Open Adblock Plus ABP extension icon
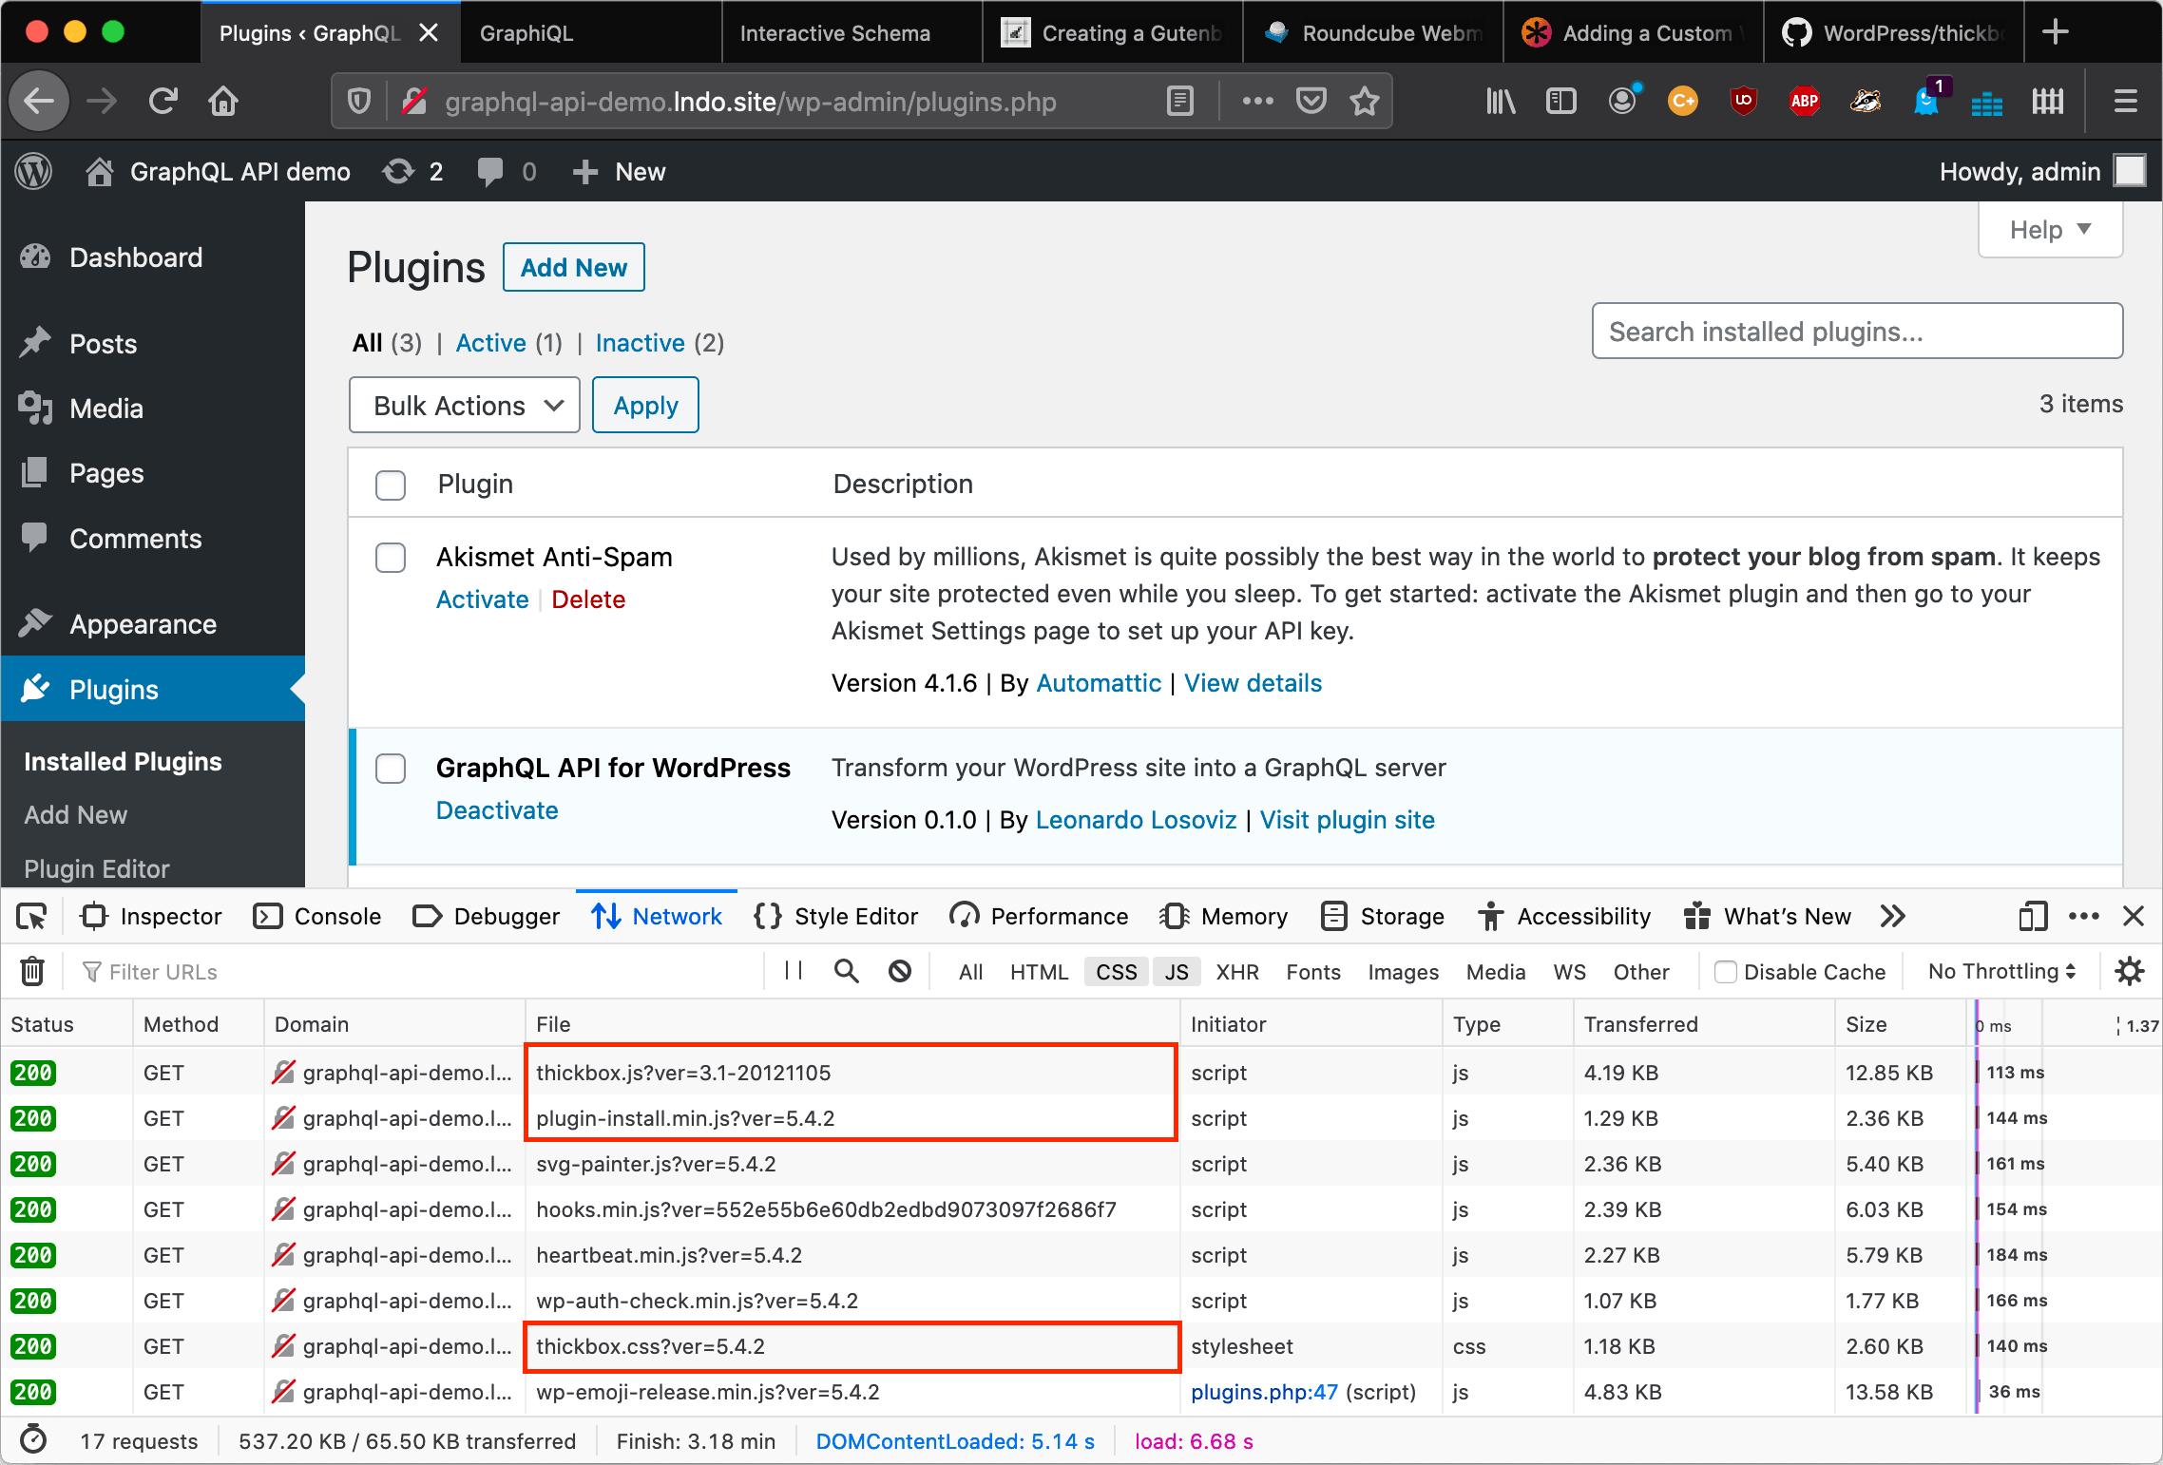This screenshot has width=2163, height=1465. pos(1805,101)
